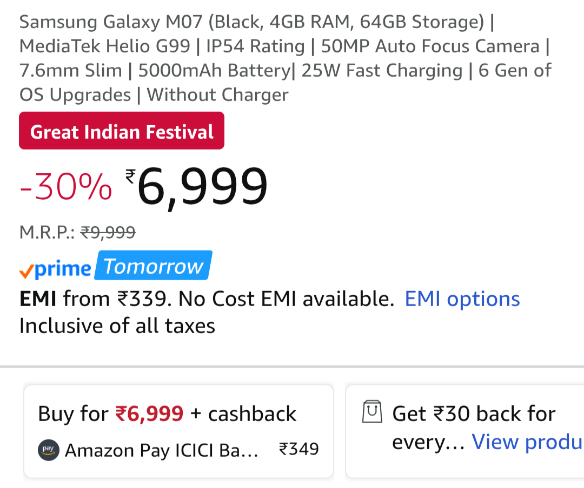584x488 pixels.
Task: Click the rupee symbol beside large price
Action: pyautogui.click(x=130, y=177)
